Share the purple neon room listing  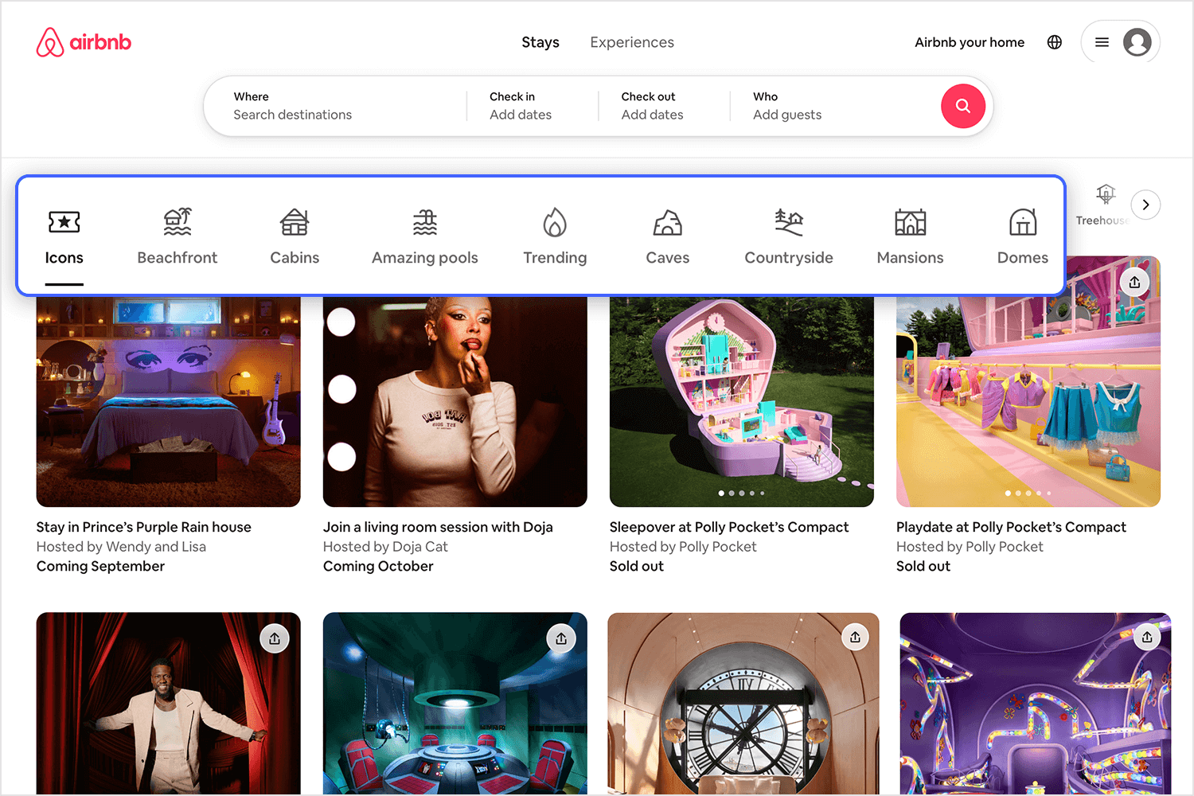pos(1147,637)
